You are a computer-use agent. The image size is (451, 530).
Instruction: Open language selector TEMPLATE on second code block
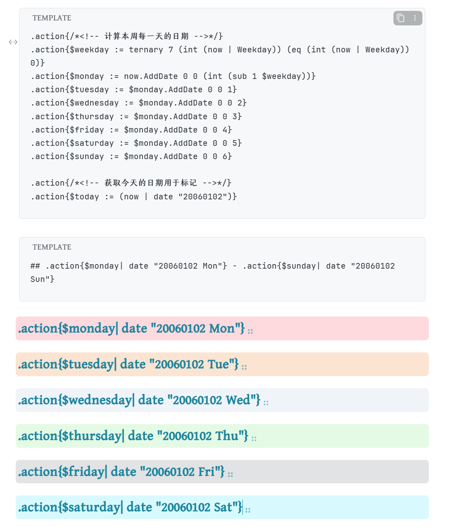[x=52, y=247]
